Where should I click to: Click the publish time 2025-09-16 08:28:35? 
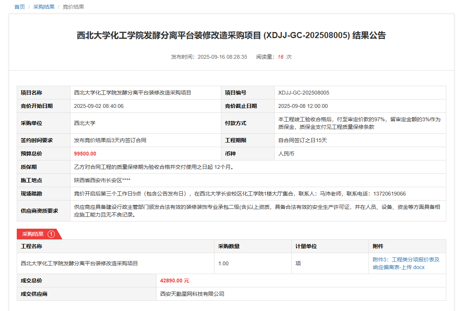(x=222, y=57)
